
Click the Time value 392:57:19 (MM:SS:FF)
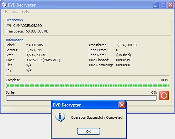(x=43, y=60)
